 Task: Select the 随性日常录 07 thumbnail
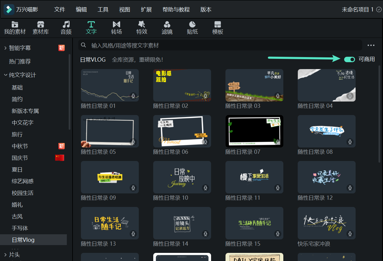tap(254, 131)
